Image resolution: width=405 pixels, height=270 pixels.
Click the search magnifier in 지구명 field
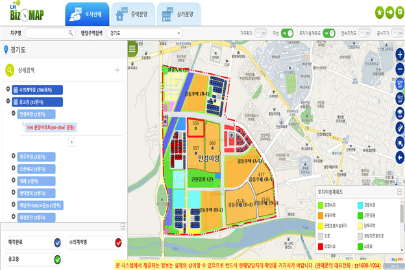(71, 32)
